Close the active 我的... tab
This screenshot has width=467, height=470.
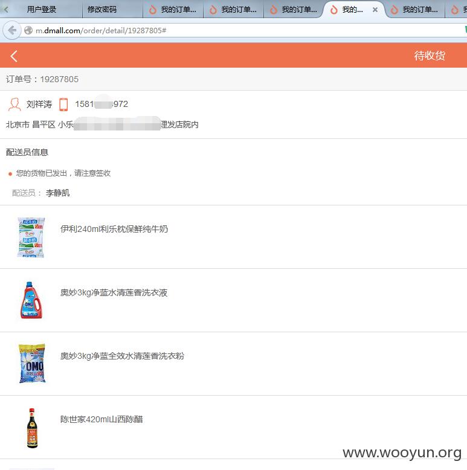click(x=375, y=10)
